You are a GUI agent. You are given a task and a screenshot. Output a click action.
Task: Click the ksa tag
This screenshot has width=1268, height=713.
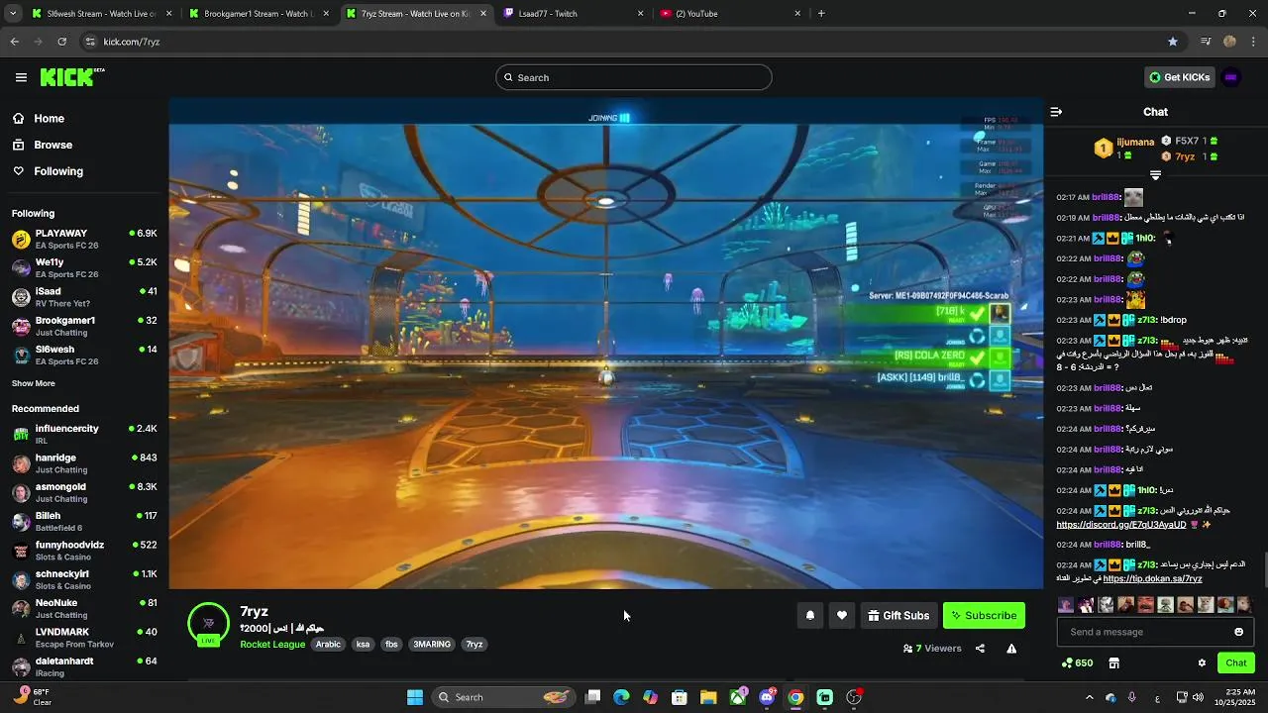[363, 644]
